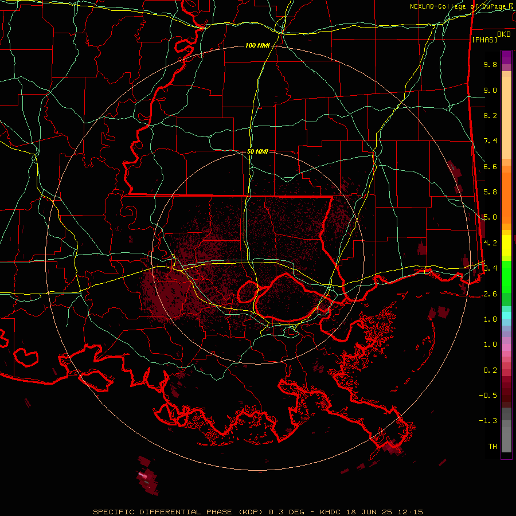Click the 0.3 DEG elevation text
Viewport: 516px width, 516px height.
[286, 512]
